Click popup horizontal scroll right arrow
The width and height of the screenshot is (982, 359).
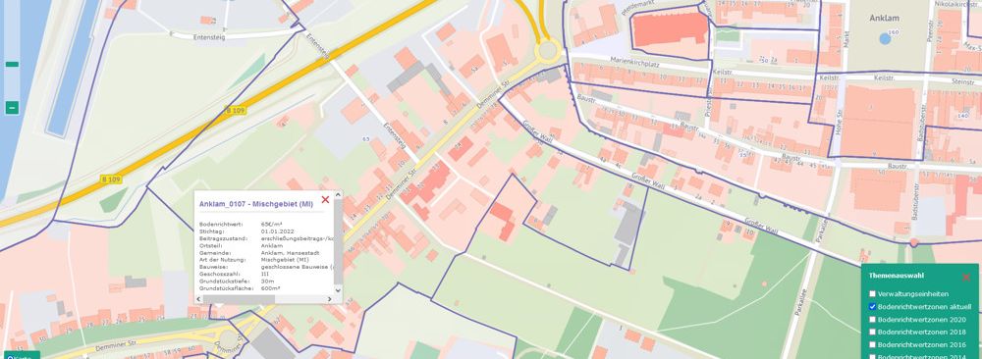pos(329,299)
